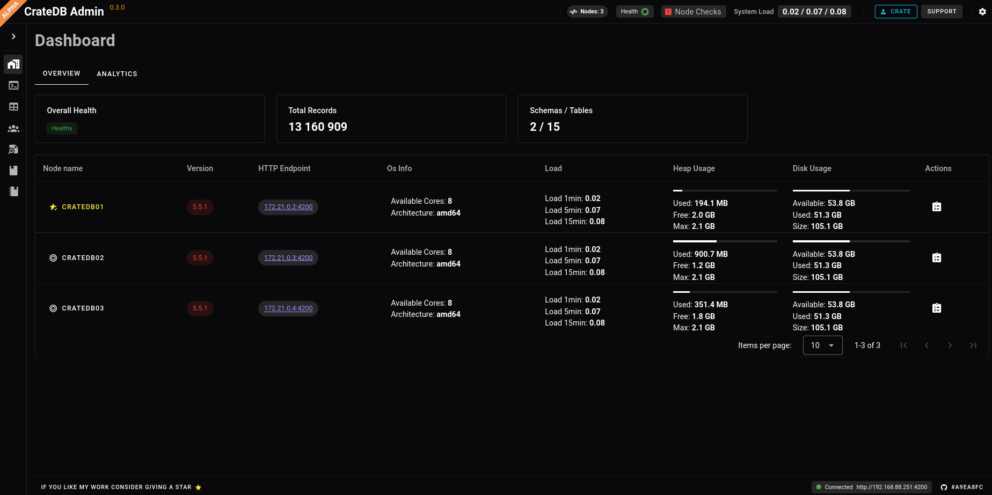The image size is (992, 495).
Task: Click the CrateDB Admin title
Action: (64, 12)
